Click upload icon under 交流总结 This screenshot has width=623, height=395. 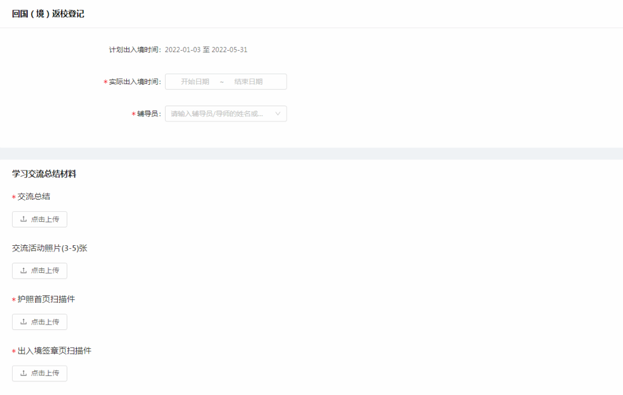[x=24, y=219]
